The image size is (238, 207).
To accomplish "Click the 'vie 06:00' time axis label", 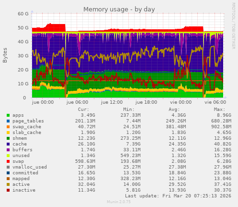I will 215,102.
